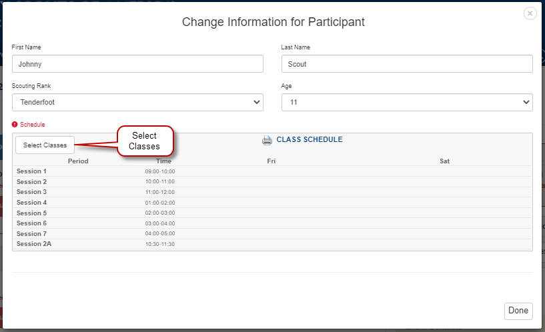Click the Fri column header

coord(271,161)
